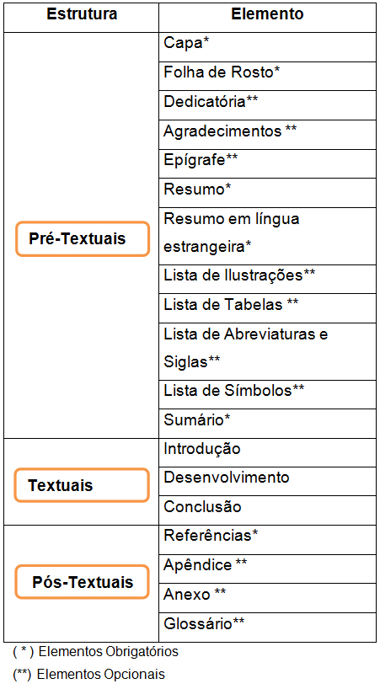
Task: Click the Epígrafe cell
Action: [x=268, y=163]
